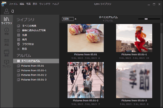Open the ウィンドウ menu
The width and height of the screenshot is (163, 108).
point(45,4)
